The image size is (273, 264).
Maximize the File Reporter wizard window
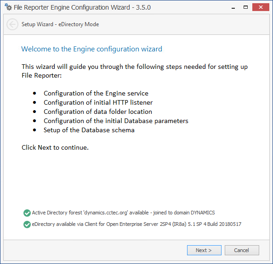pyautogui.click(x=245, y=7)
